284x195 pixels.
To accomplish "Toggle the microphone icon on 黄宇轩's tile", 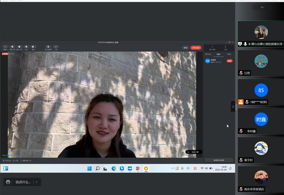I will click(x=241, y=160).
